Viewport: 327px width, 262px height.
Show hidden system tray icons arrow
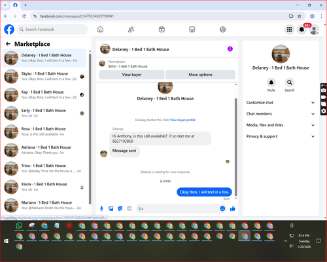click(285, 241)
